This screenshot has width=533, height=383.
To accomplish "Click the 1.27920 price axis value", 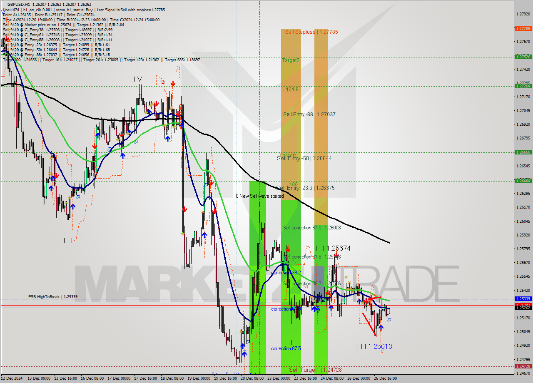I will click(x=523, y=14).
